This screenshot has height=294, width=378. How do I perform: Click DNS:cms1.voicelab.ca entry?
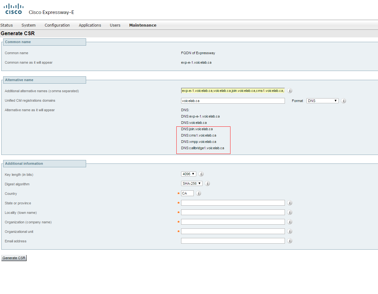click(198, 135)
